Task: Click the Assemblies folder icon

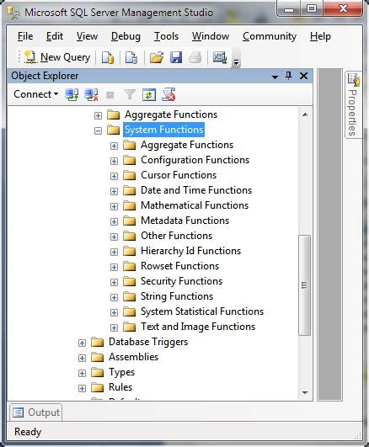Action: (98, 357)
